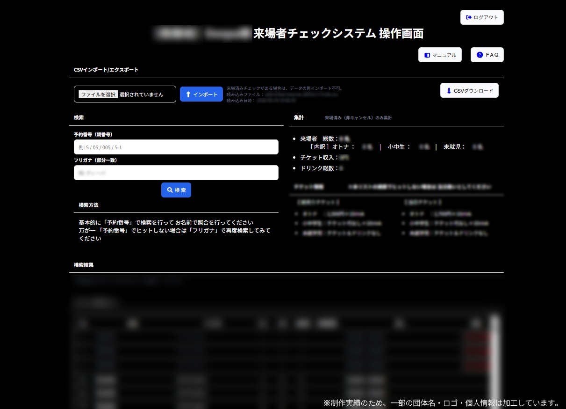The image size is (566, 409).
Task: Click the CSVインポート/エクスポート section heading
Action: [106, 70]
